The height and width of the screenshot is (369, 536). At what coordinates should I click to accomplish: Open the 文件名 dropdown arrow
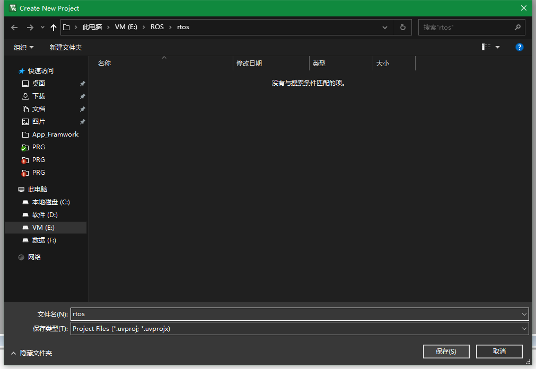[524, 314]
